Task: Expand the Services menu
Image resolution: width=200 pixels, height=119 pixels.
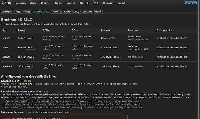Action: pos(72,3)
